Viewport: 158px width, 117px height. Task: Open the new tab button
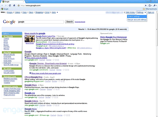click(x=27, y=2)
